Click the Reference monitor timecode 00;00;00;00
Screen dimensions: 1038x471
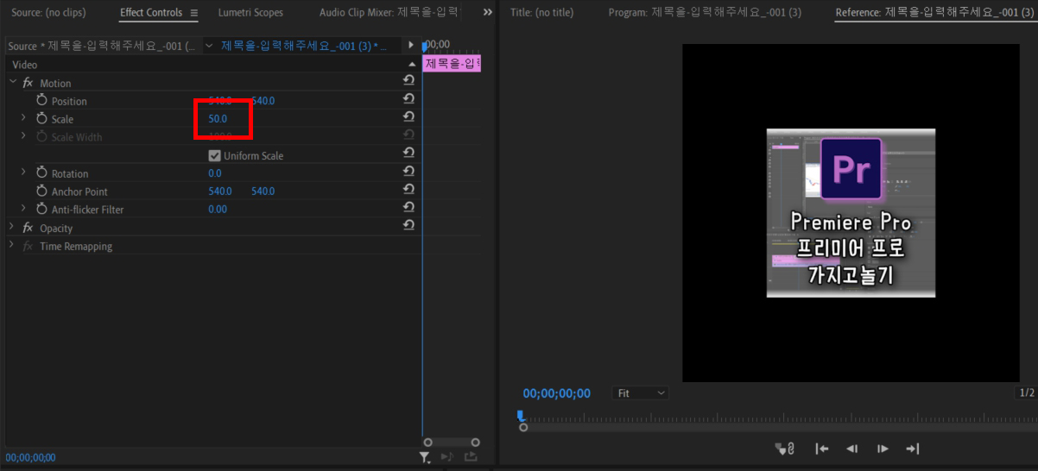coord(557,393)
